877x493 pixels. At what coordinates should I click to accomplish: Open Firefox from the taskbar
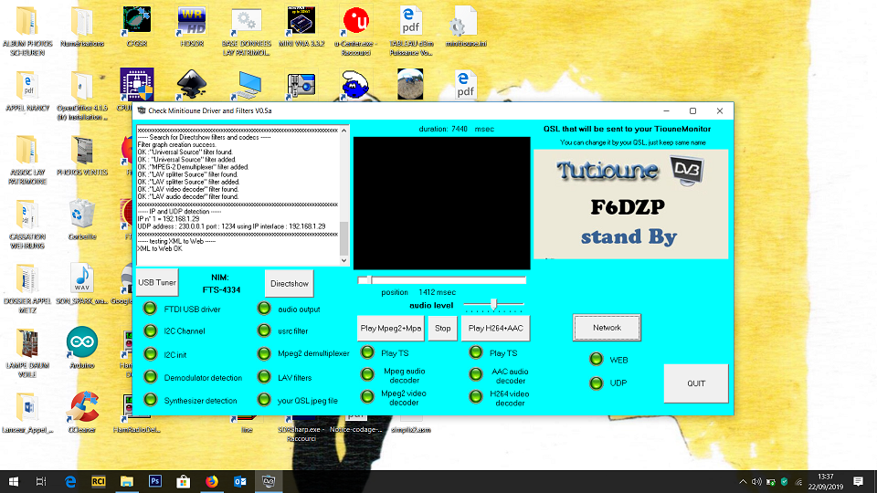tap(211, 481)
